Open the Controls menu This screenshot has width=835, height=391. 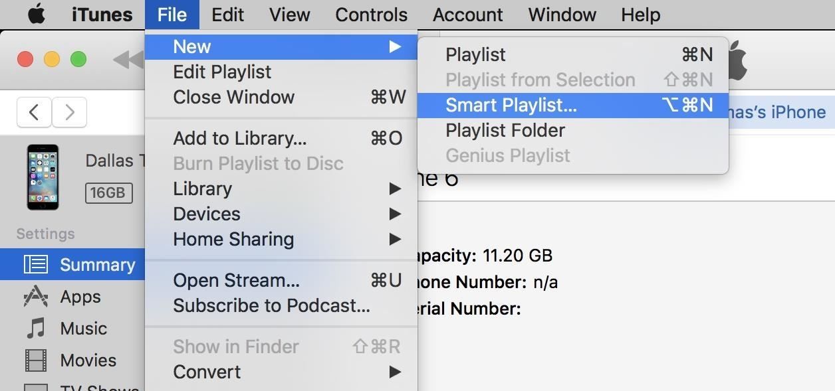click(370, 14)
